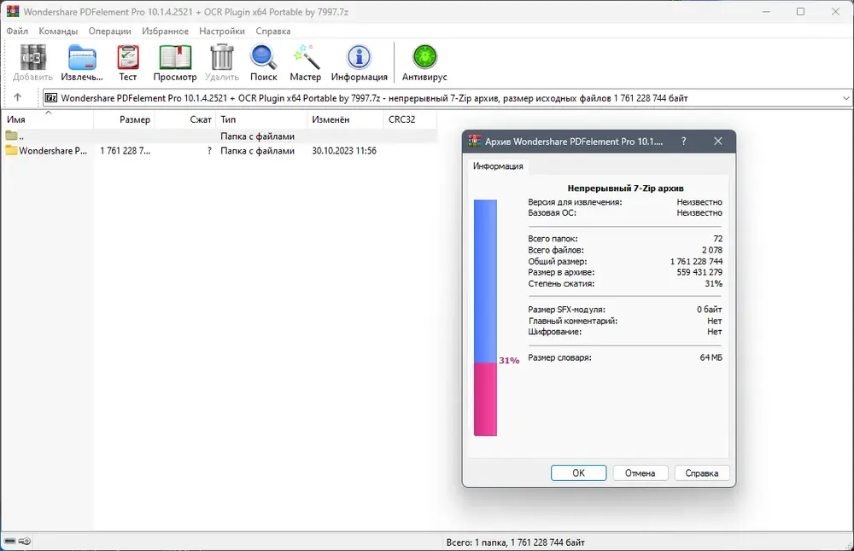Sort by the CRC32 column header

(410, 119)
